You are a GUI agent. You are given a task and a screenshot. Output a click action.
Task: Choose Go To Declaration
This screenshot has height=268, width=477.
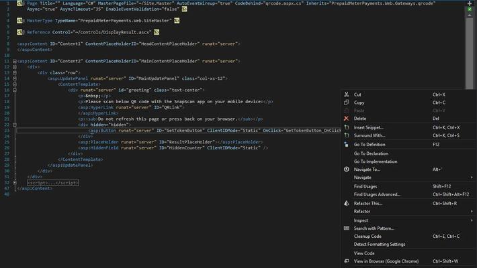point(409,153)
